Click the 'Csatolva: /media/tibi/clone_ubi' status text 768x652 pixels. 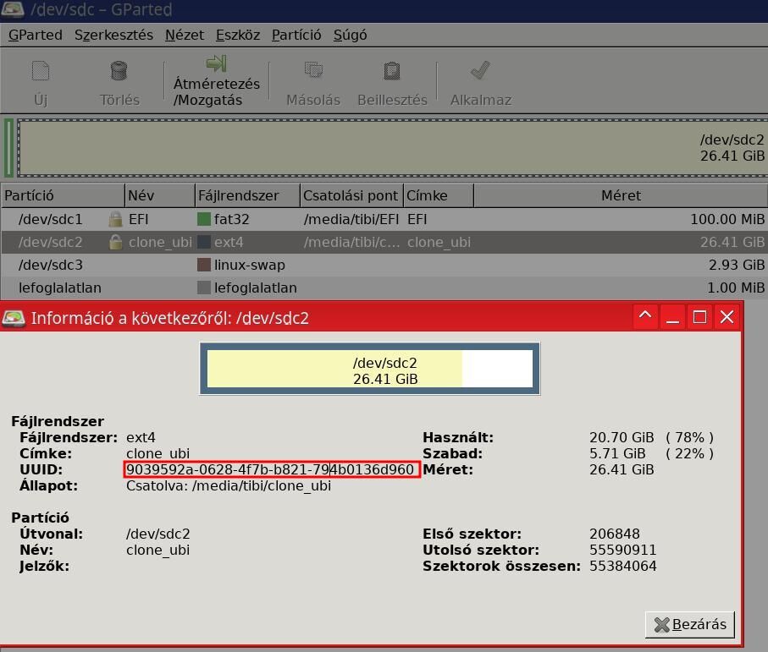(229, 486)
